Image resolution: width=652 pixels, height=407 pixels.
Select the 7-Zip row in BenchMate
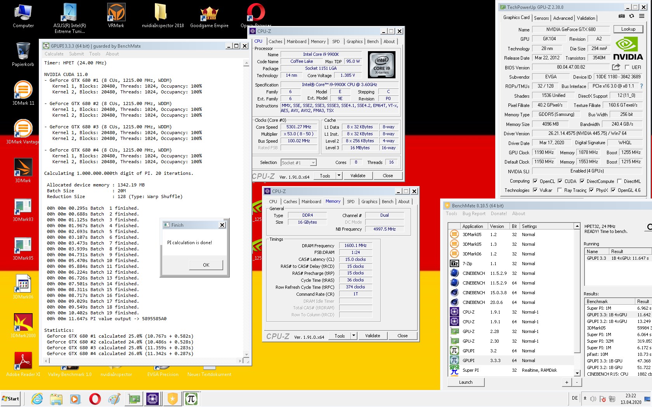point(511,264)
